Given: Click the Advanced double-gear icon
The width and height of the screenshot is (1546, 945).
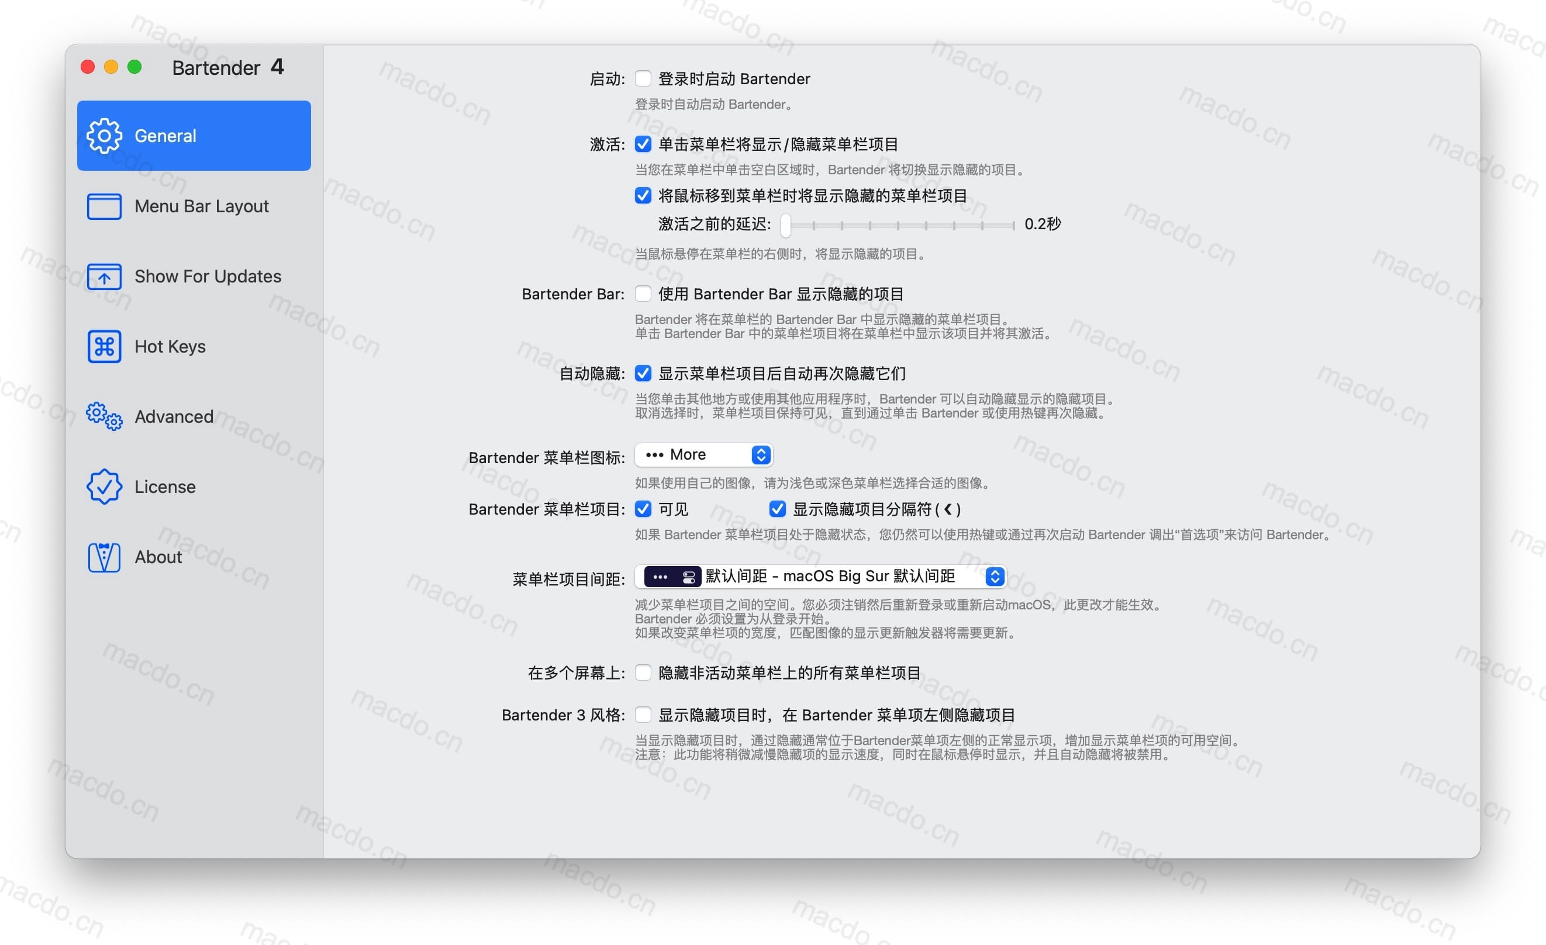Looking at the screenshot, I should point(104,416).
